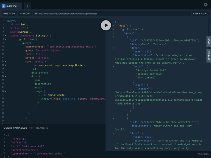
Task: Add a new tab with plus icon
Action: click(x=27, y=6)
